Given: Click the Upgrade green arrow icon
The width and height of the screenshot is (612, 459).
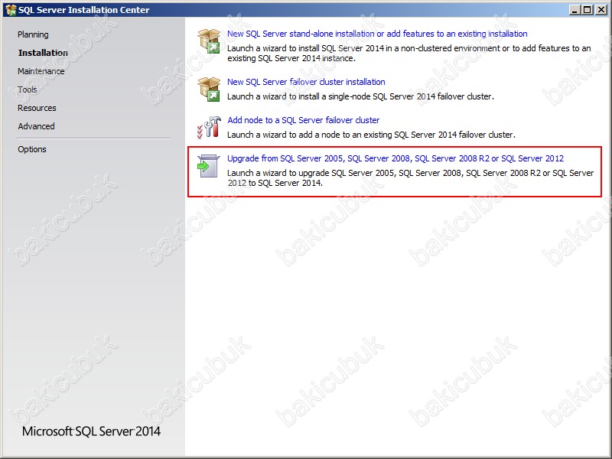Looking at the screenshot, I should click(209, 166).
